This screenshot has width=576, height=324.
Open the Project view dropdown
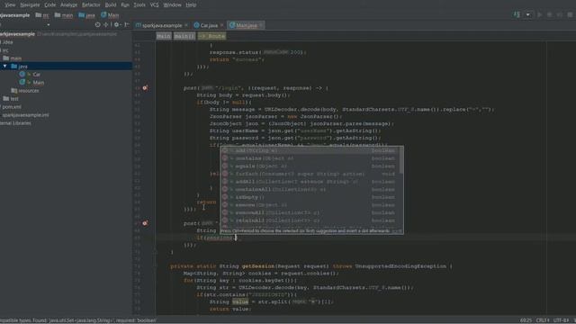click(48, 25)
